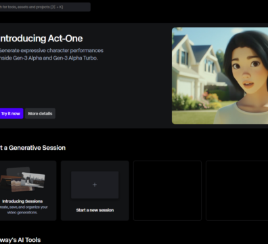
Task: Click the plus icon in new session card
Action: point(95,185)
